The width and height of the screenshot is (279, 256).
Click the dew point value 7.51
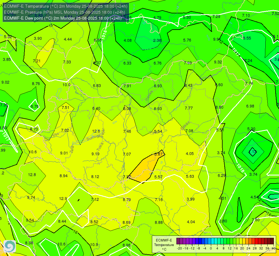66,108
